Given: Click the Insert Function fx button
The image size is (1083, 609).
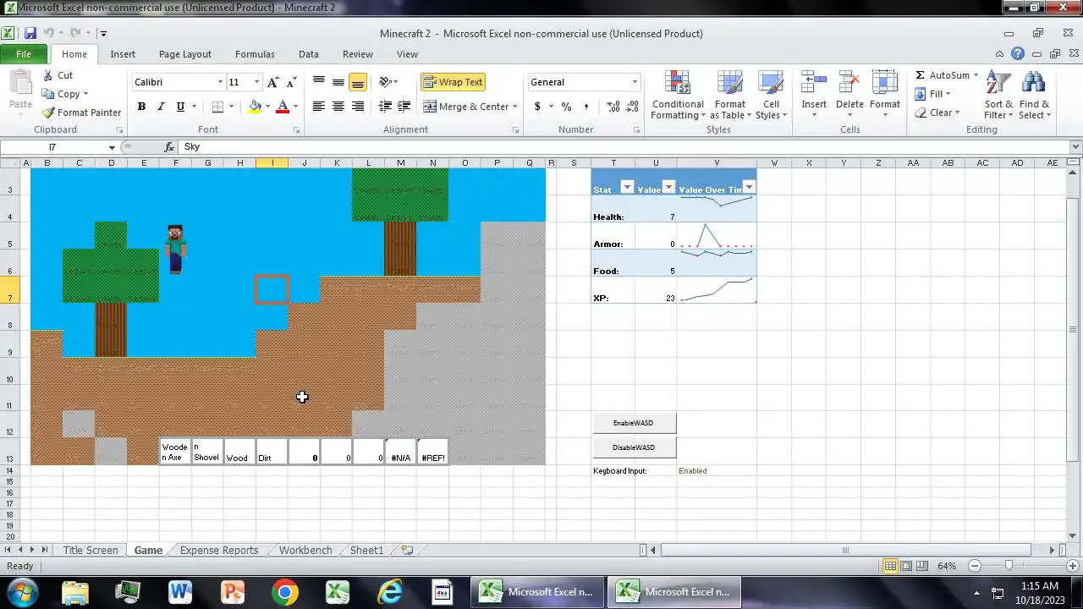Looking at the screenshot, I should (x=169, y=147).
